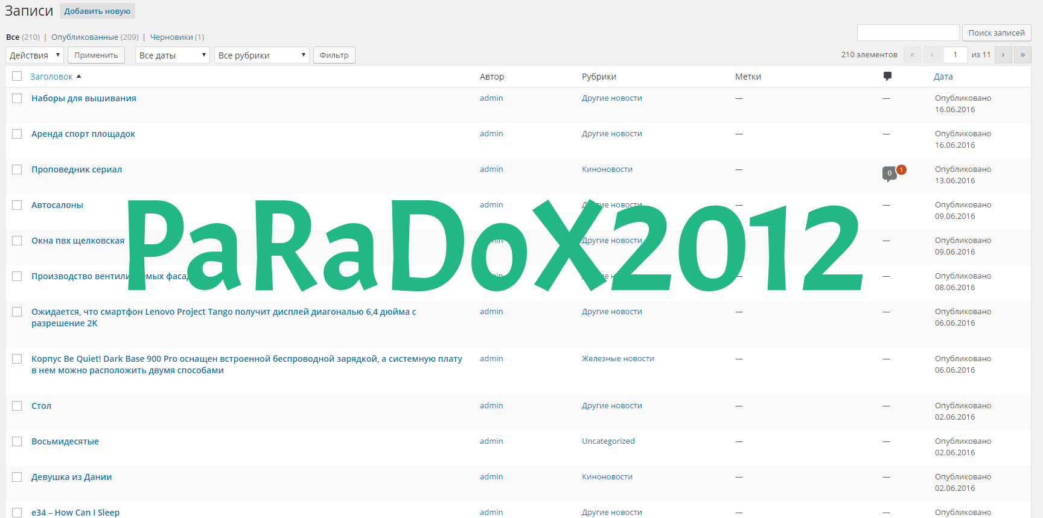The width and height of the screenshot is (1043, 518).
Task: Select Окна пвх щелковская checkbox
Action: point(17,241)
